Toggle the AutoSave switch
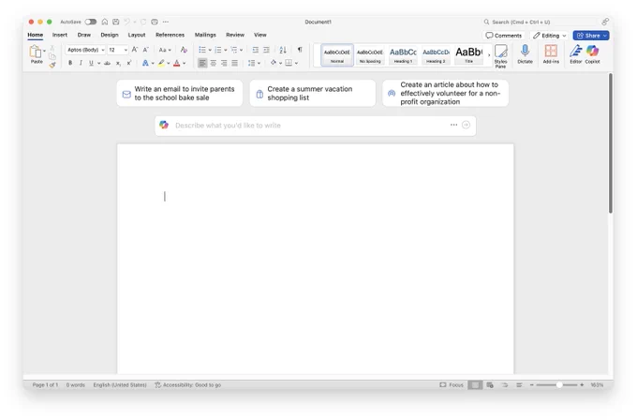This screenshot has width=637, height=420. (91, 22)
